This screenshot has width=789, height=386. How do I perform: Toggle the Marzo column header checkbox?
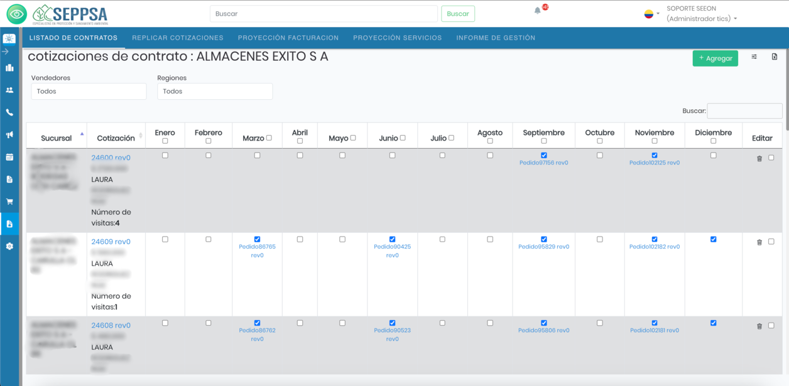tap(269, 138)
